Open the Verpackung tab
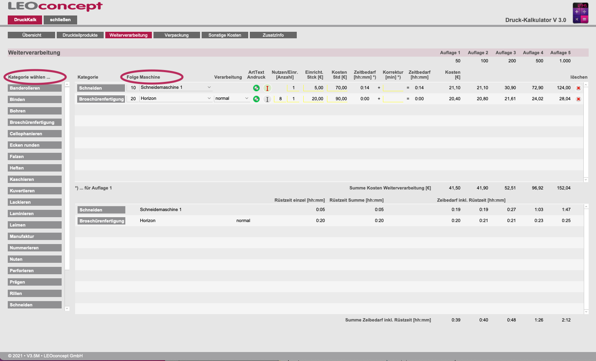Viewport: 596px width, 361px height. coord(177,35)
